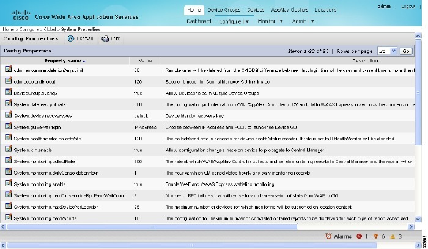Click the Go button

coord(406,51)
